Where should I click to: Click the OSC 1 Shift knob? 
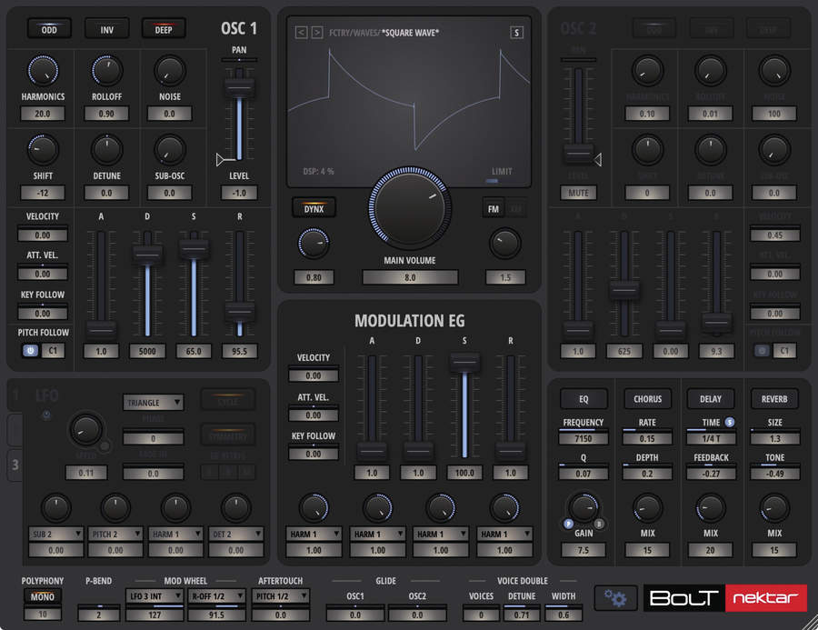[43, 150]
